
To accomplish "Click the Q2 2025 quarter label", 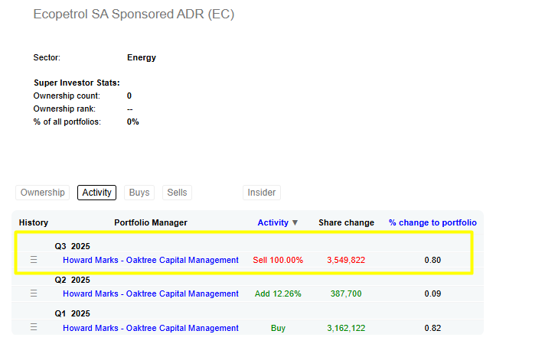I will (x=72, y=280).
